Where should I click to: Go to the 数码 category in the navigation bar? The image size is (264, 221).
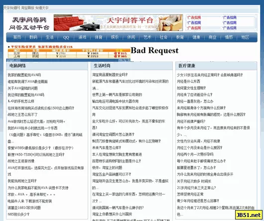pos(33,37)
